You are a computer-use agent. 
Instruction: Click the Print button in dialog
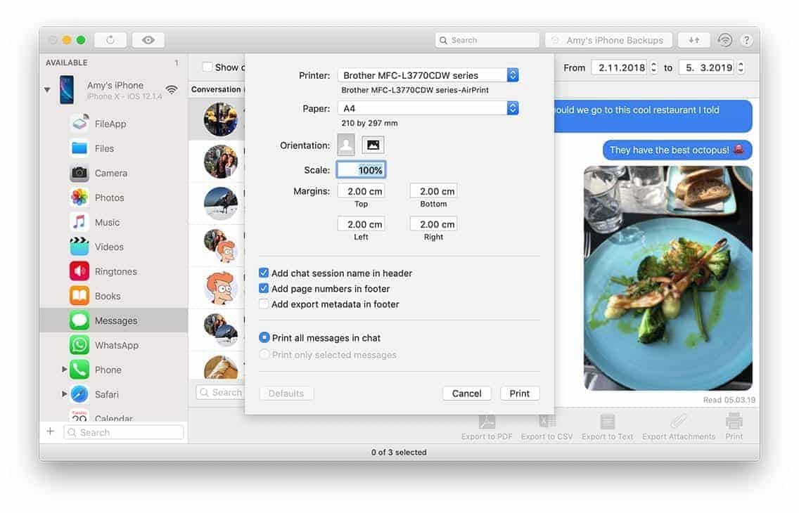520,394
